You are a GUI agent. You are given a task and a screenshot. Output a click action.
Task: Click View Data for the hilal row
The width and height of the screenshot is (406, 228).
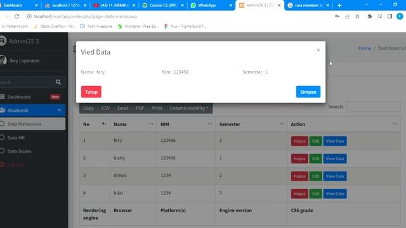(x=335, y=194)
